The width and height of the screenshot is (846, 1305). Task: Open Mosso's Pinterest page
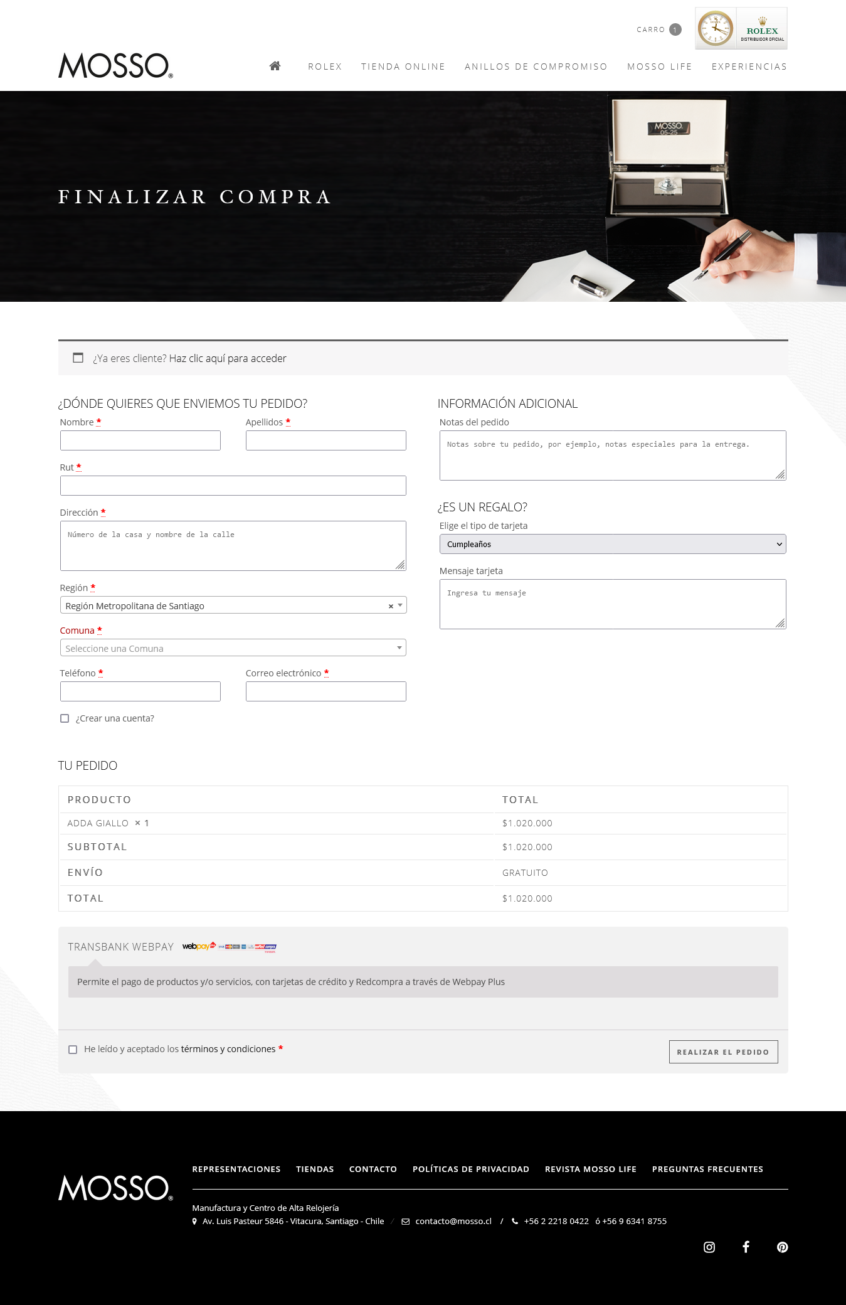pyautogui.click(x=782, y=1247)
